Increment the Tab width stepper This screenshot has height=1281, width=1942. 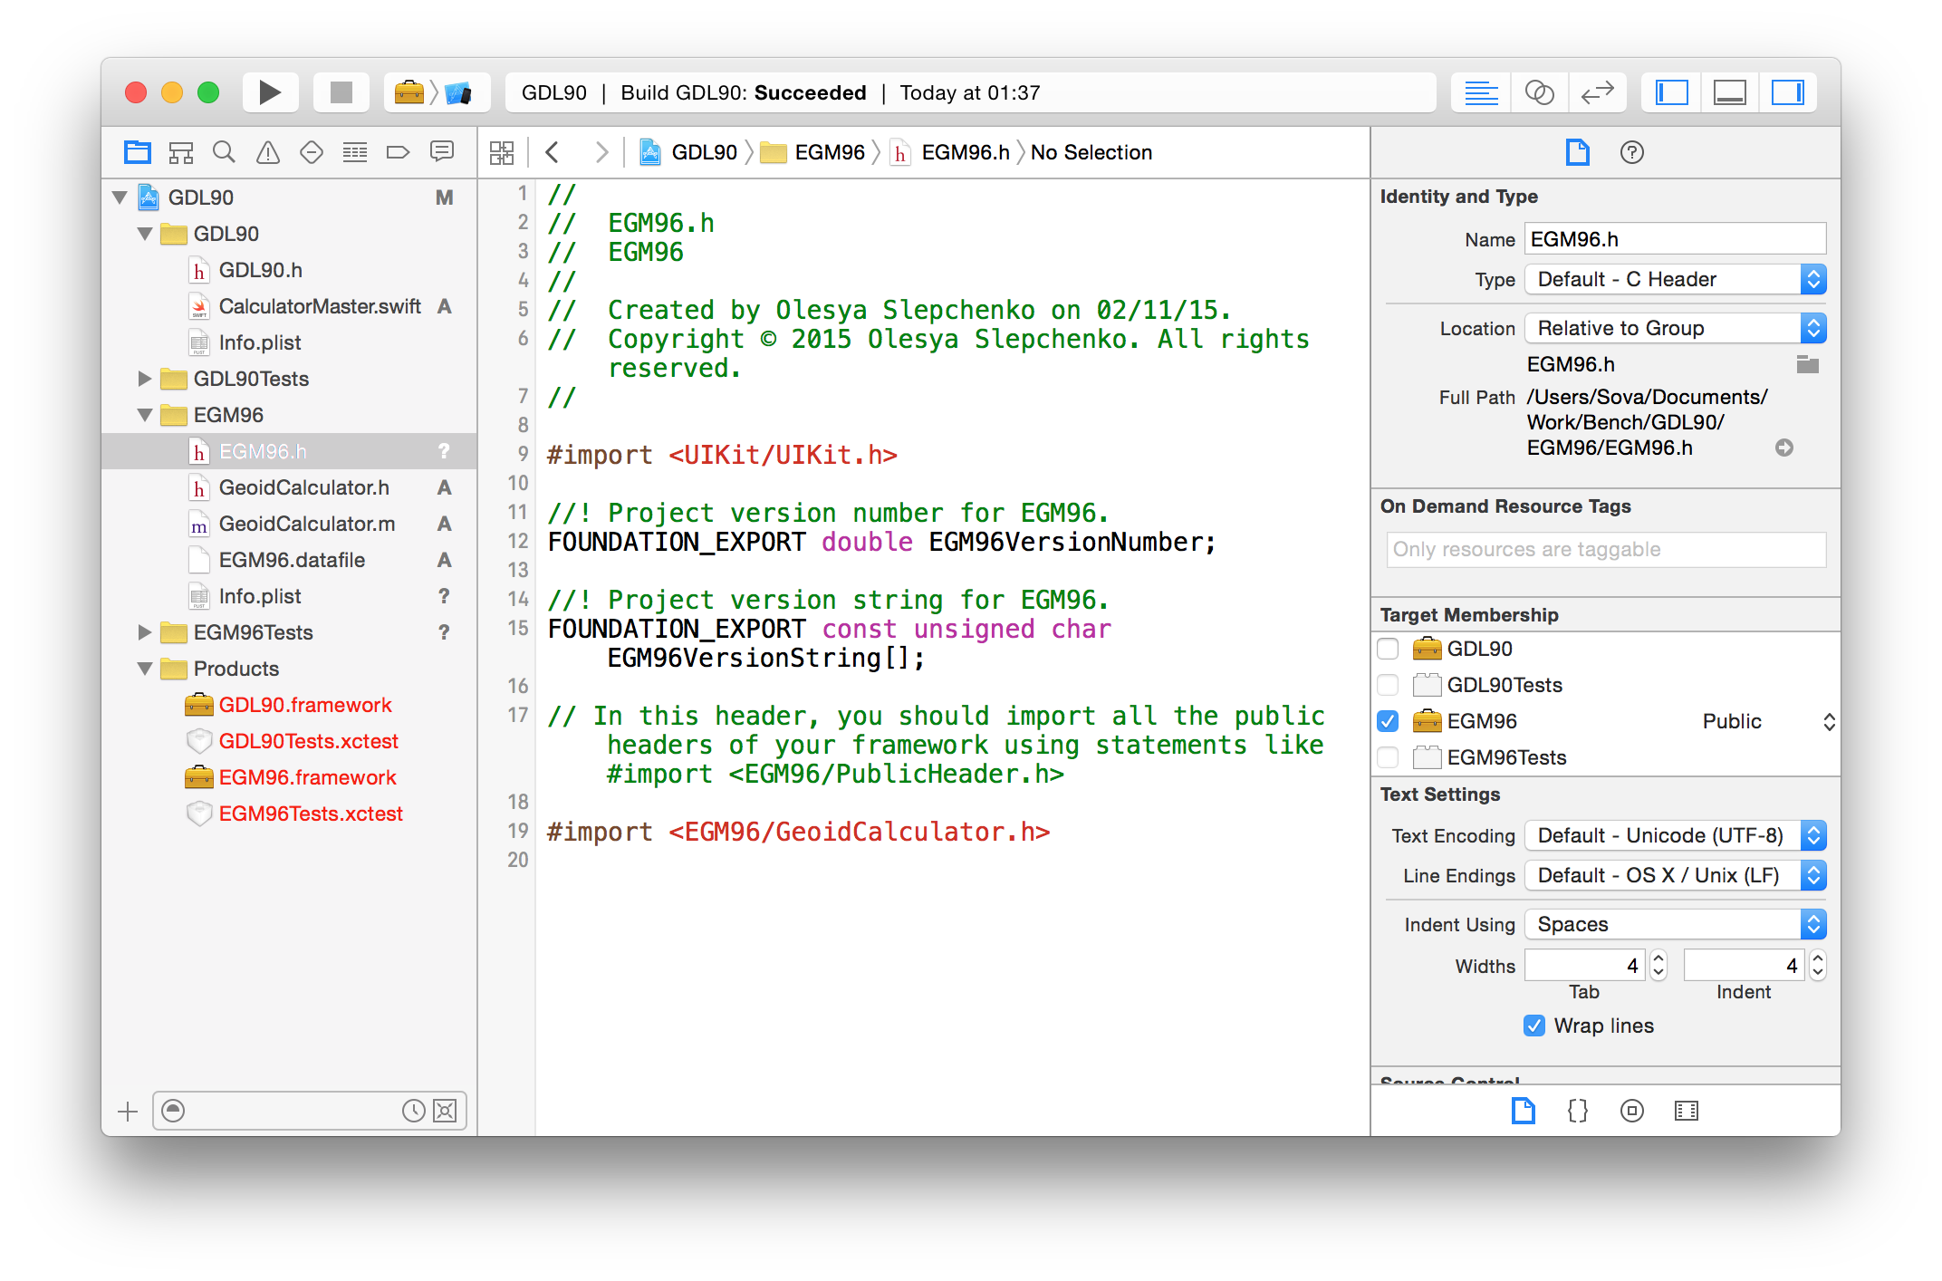[1658, 958]
